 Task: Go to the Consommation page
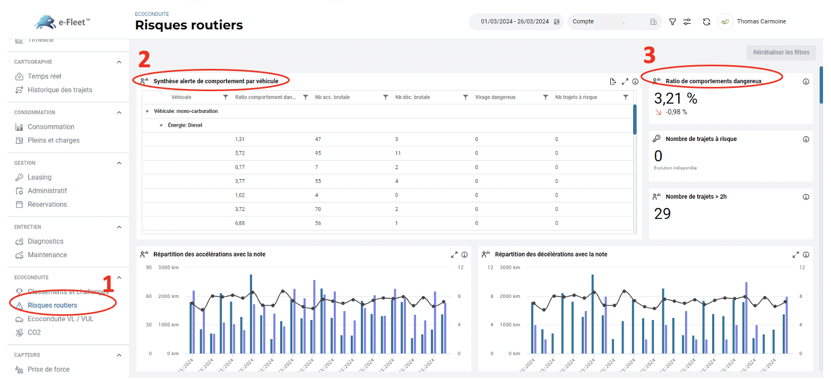(x=51, y=127)
